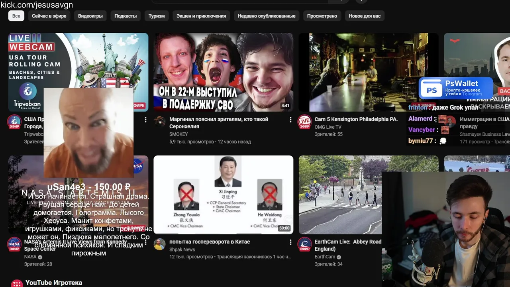
Task: Click the YouTube Игротека section icon
Action: (x=17, y=283)
